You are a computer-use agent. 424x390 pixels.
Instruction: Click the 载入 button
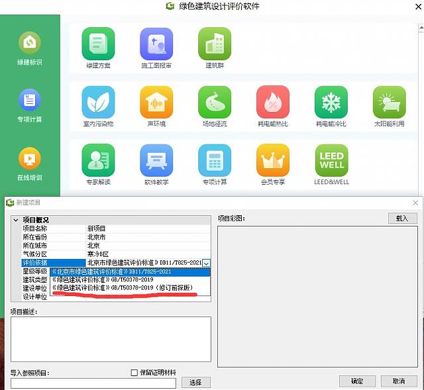402,218
